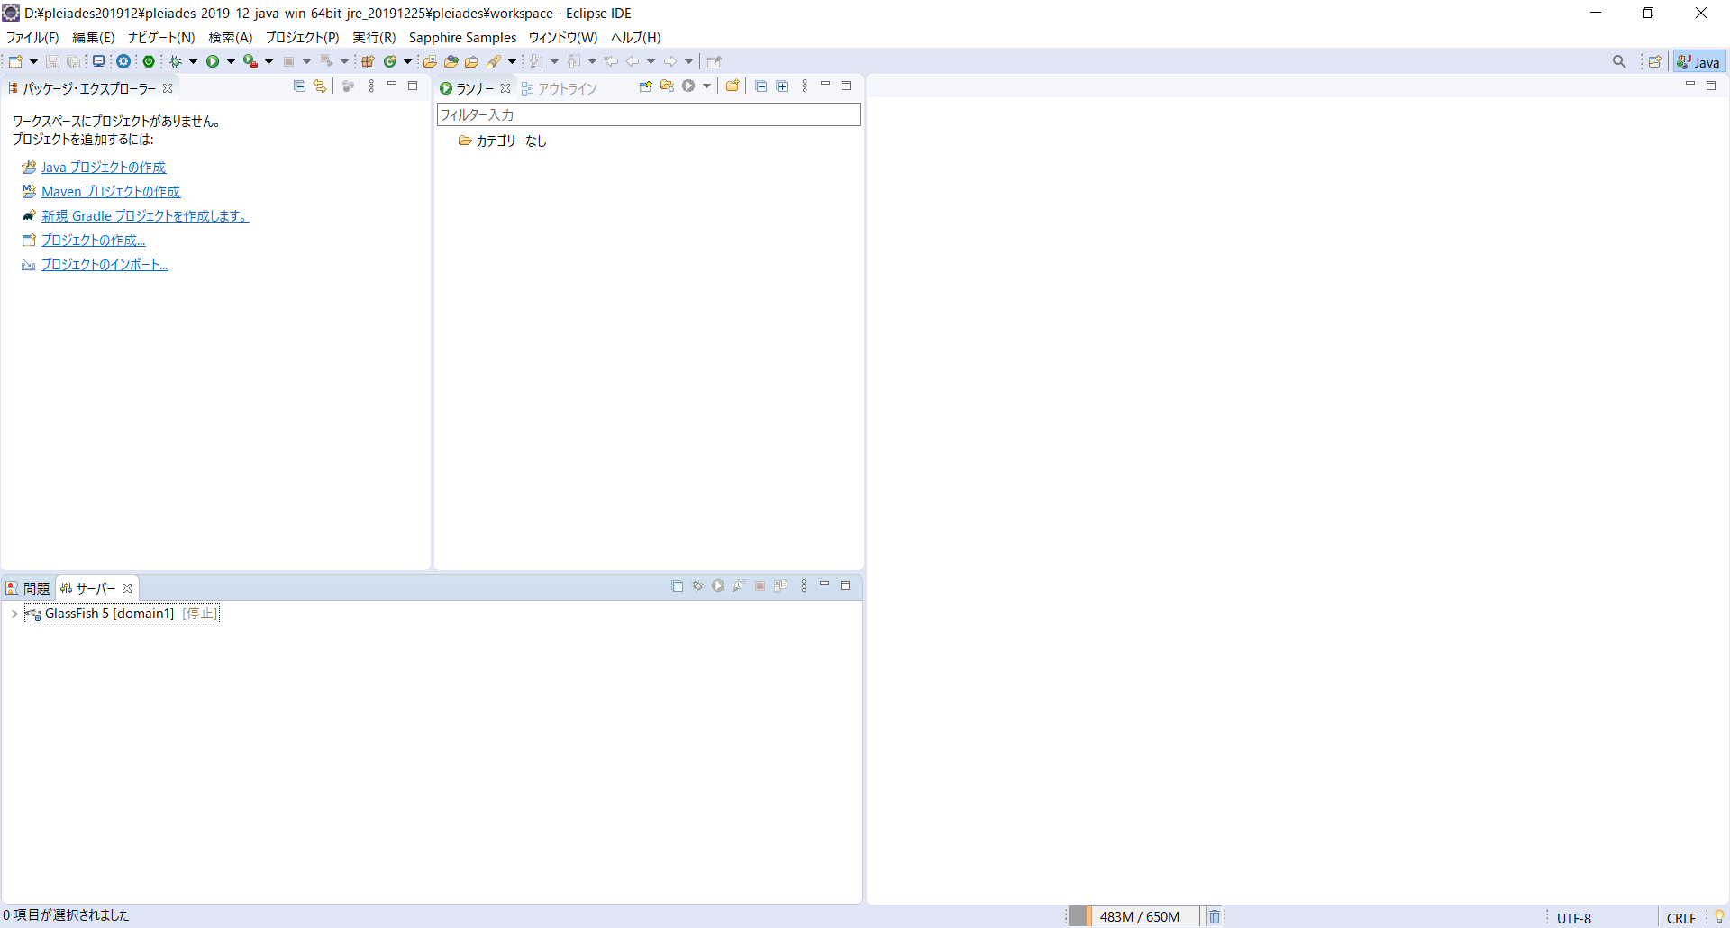Viewport: 1730px width, 928px height.
Task: Click the heap status 483M / 650M bar
Action: (x=1134, y=917)
